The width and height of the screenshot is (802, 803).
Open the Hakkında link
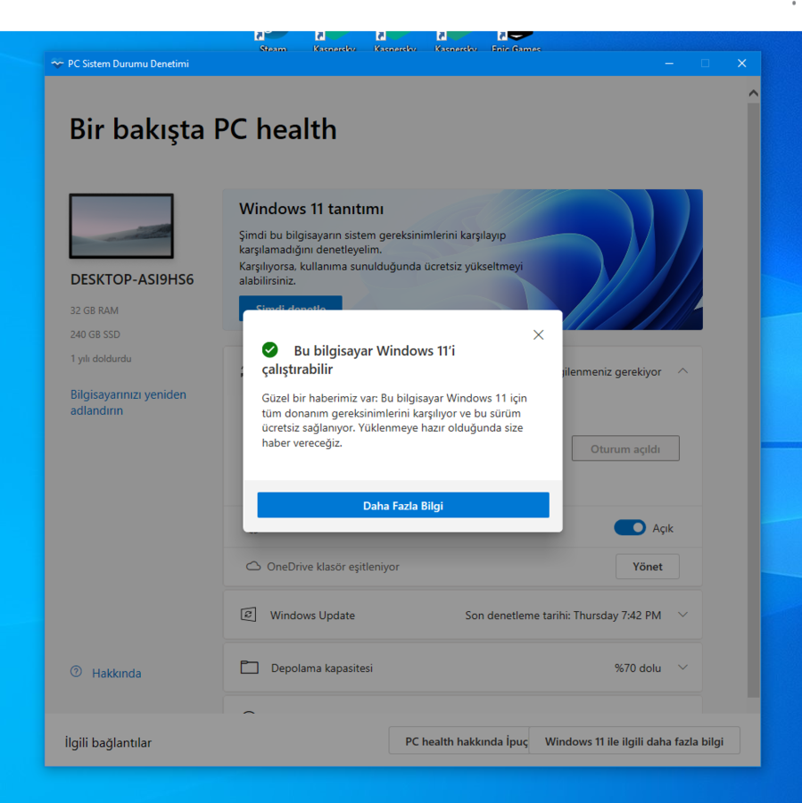point(117,673)
